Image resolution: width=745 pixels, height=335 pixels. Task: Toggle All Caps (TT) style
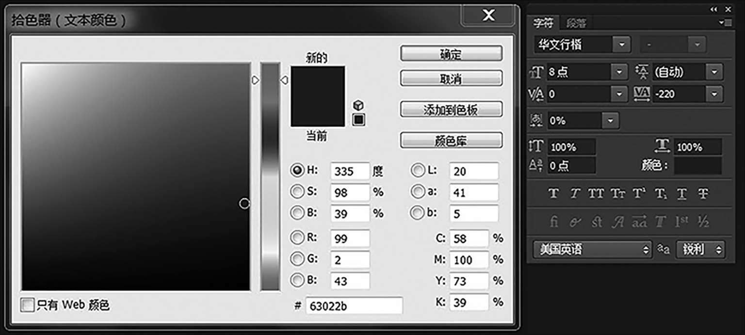pyautogui.click(x=596, y=193)
